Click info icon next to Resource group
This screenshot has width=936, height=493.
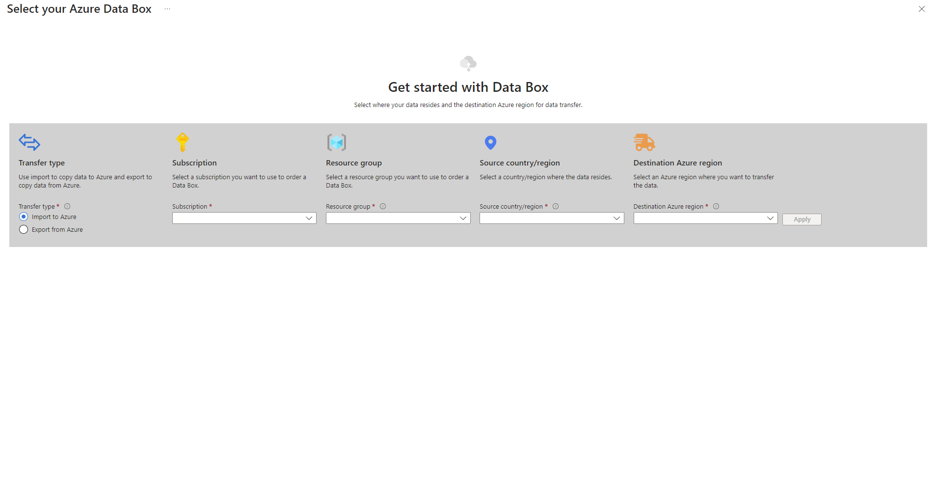point(383,206)
